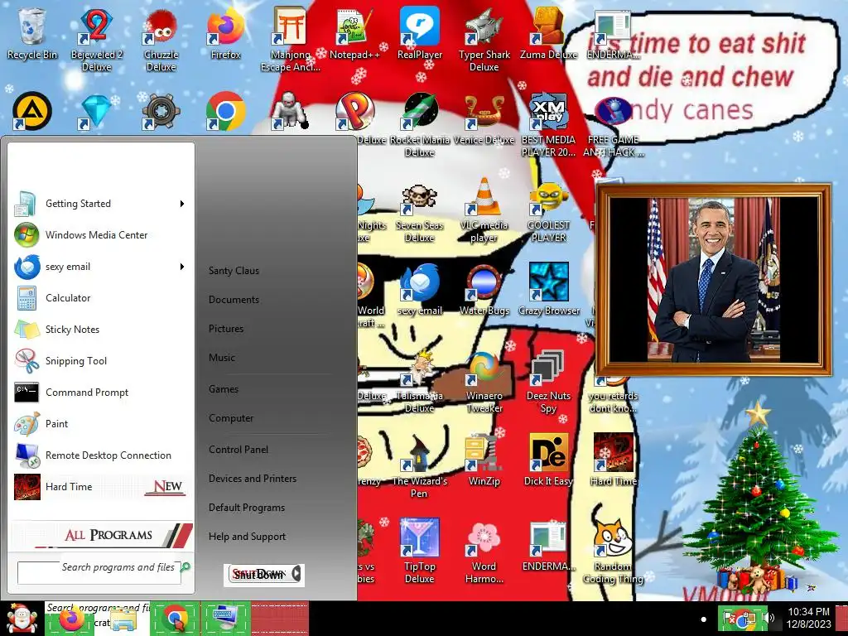Open Documents from Start menu
This screenshot has width=848, height=636.
pyautogui.click(x=234, y=300)
